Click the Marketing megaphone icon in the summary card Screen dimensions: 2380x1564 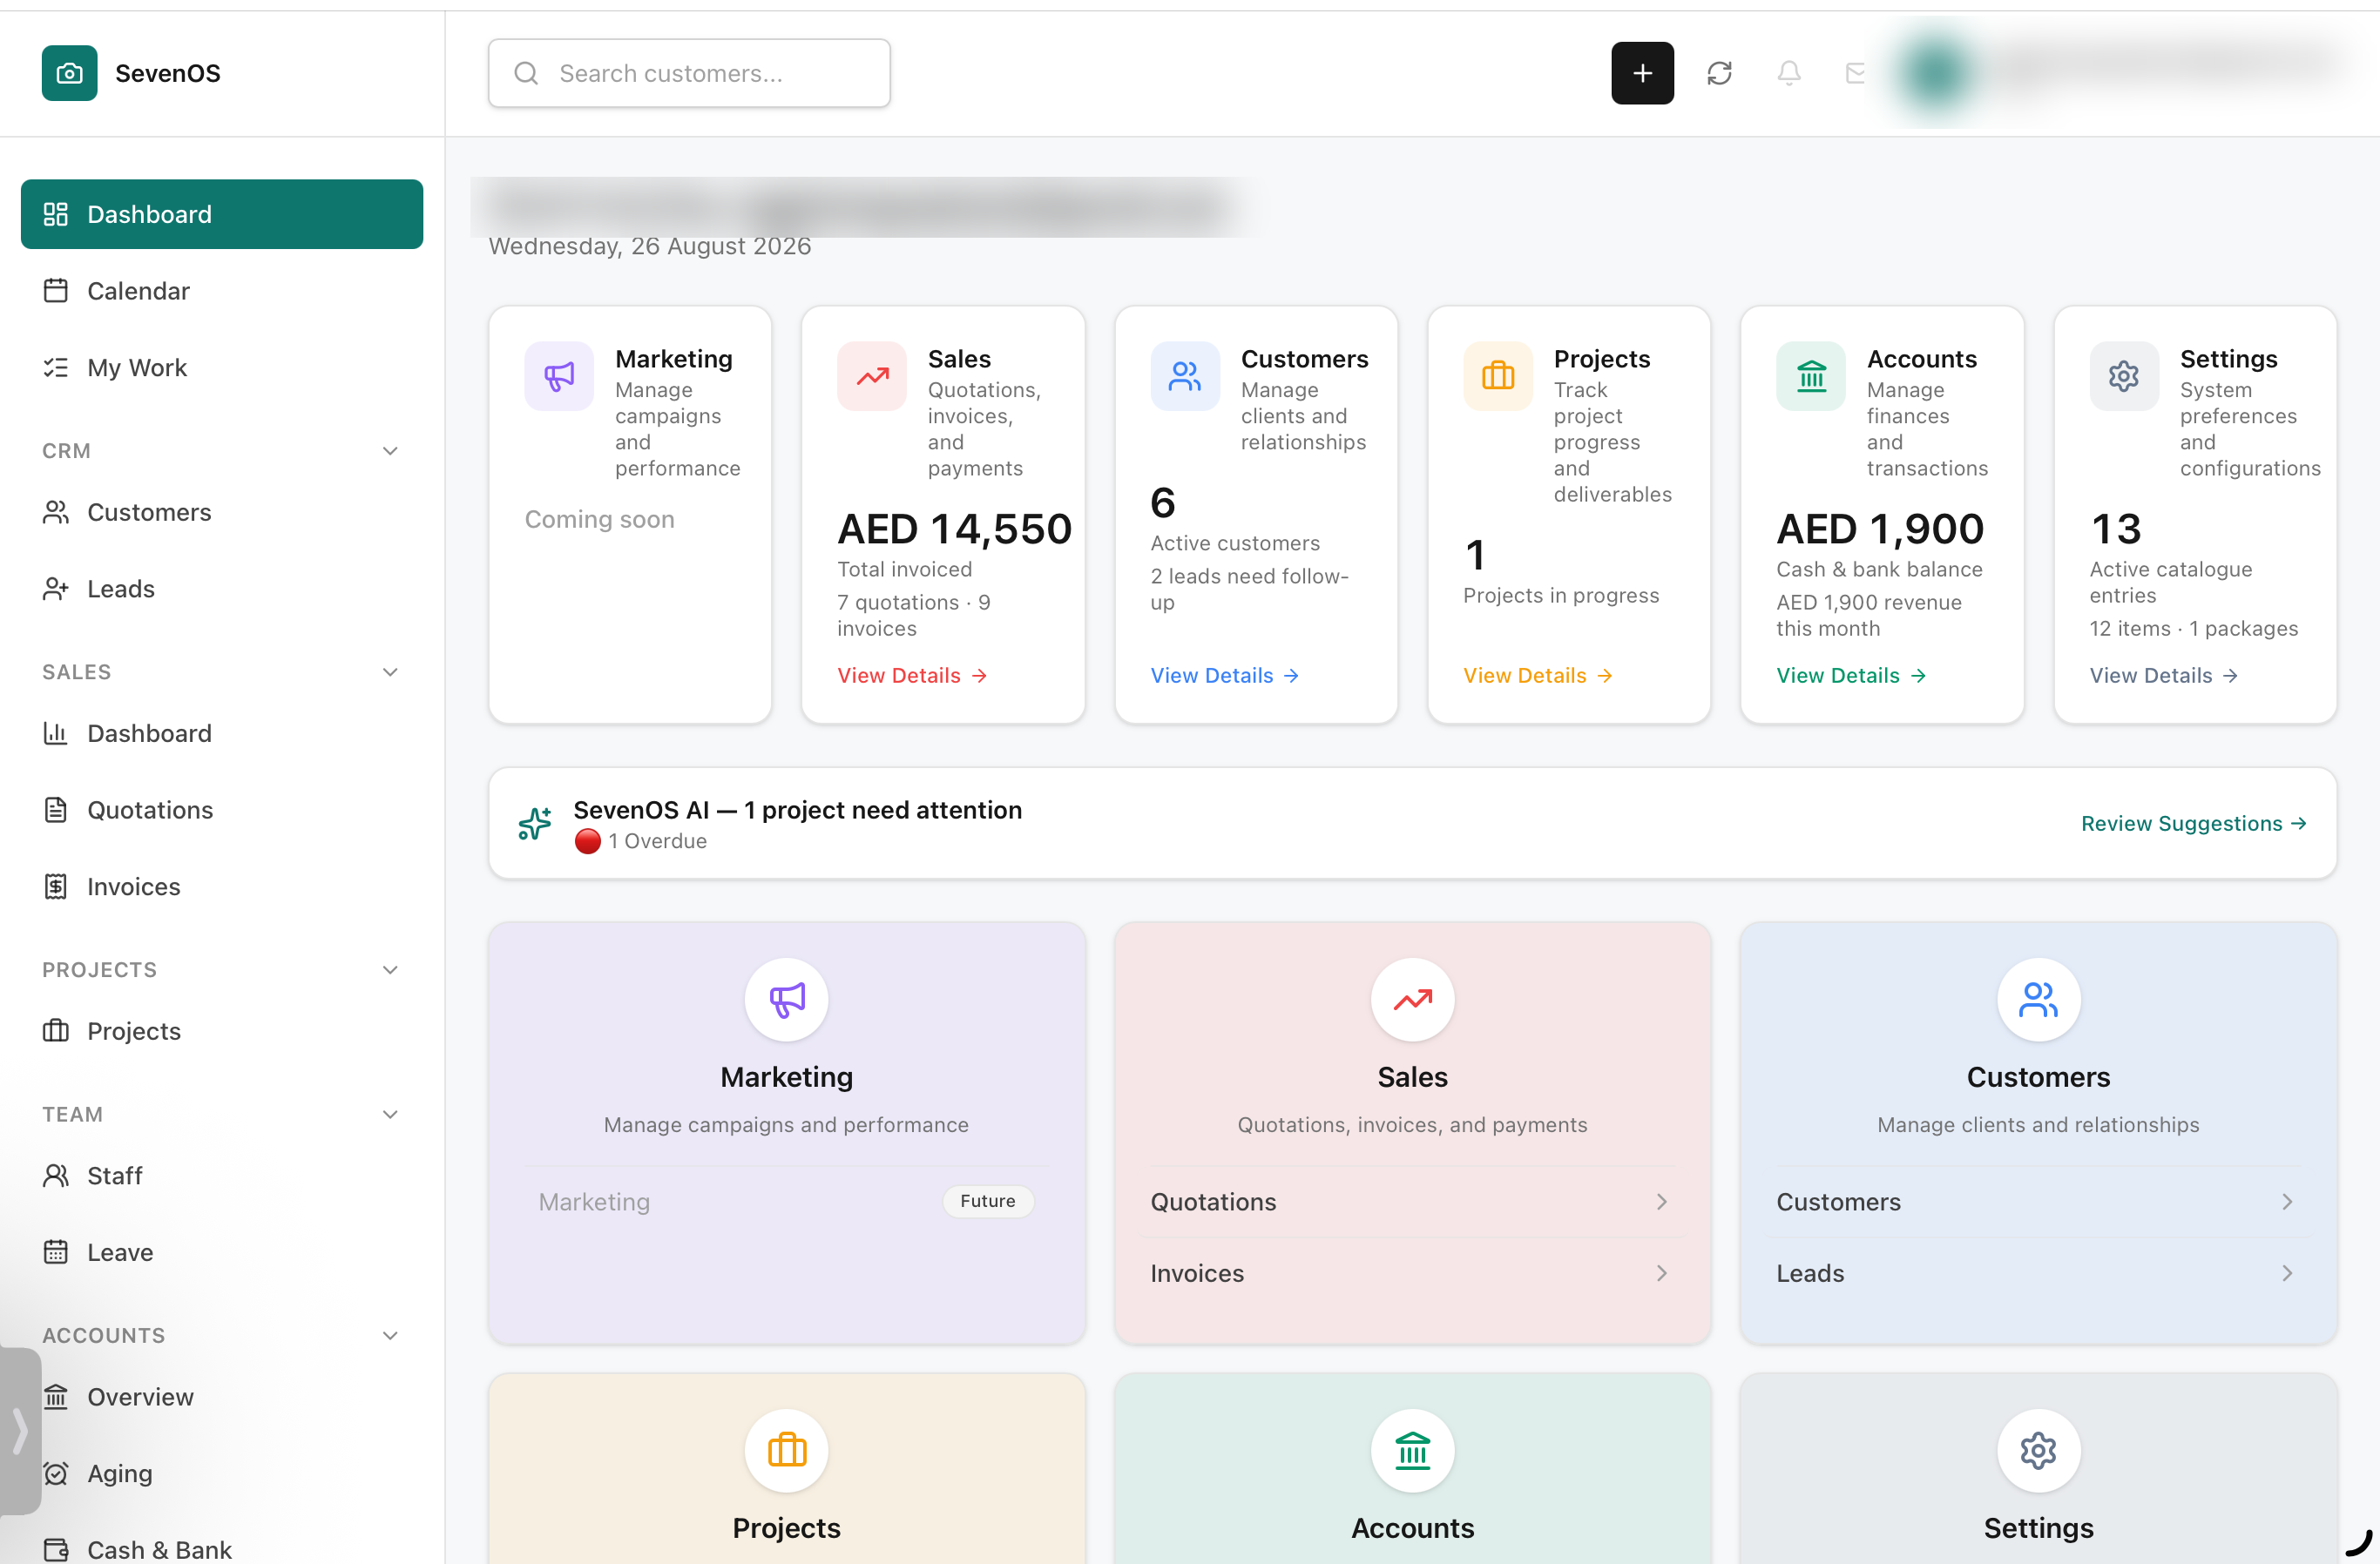tap(559, 375)
